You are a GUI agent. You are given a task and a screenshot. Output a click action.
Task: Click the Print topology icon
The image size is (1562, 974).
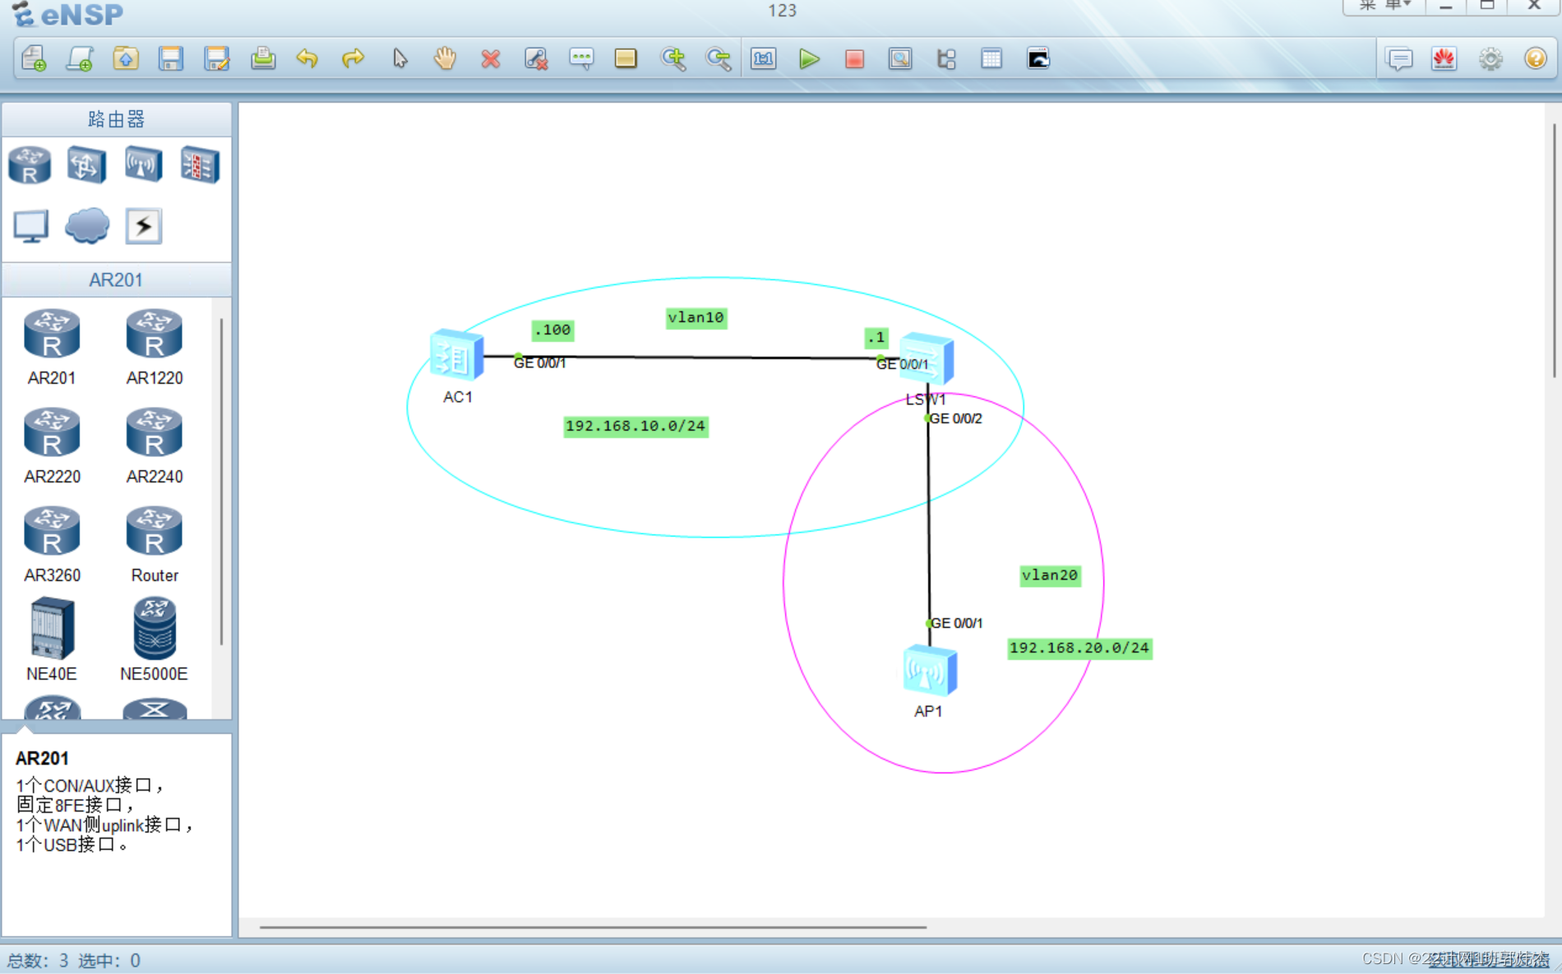(263, 59)
